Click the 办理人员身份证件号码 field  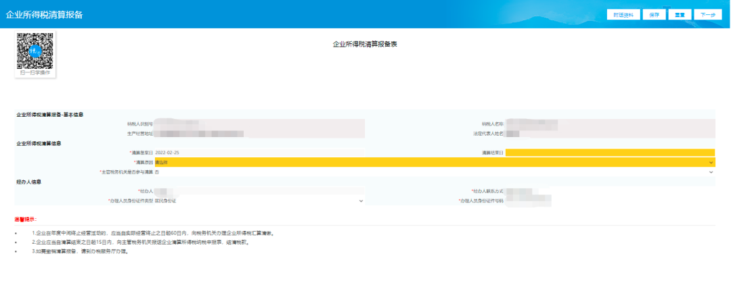(609, 201)
